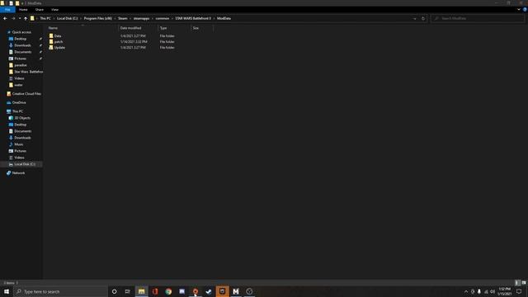This screenshot has width=528, height=297.
Task: Open the recent locations dropdown arrow
Action: 20,18
